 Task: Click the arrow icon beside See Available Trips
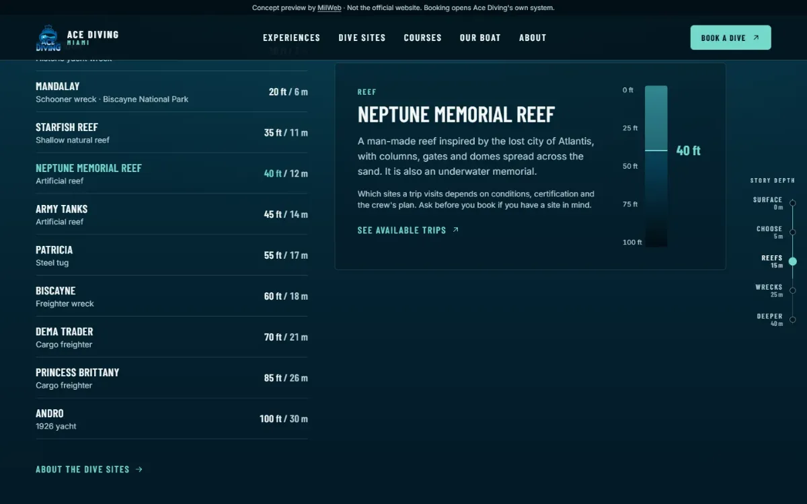pyautogui.click(x=455, y=230)
